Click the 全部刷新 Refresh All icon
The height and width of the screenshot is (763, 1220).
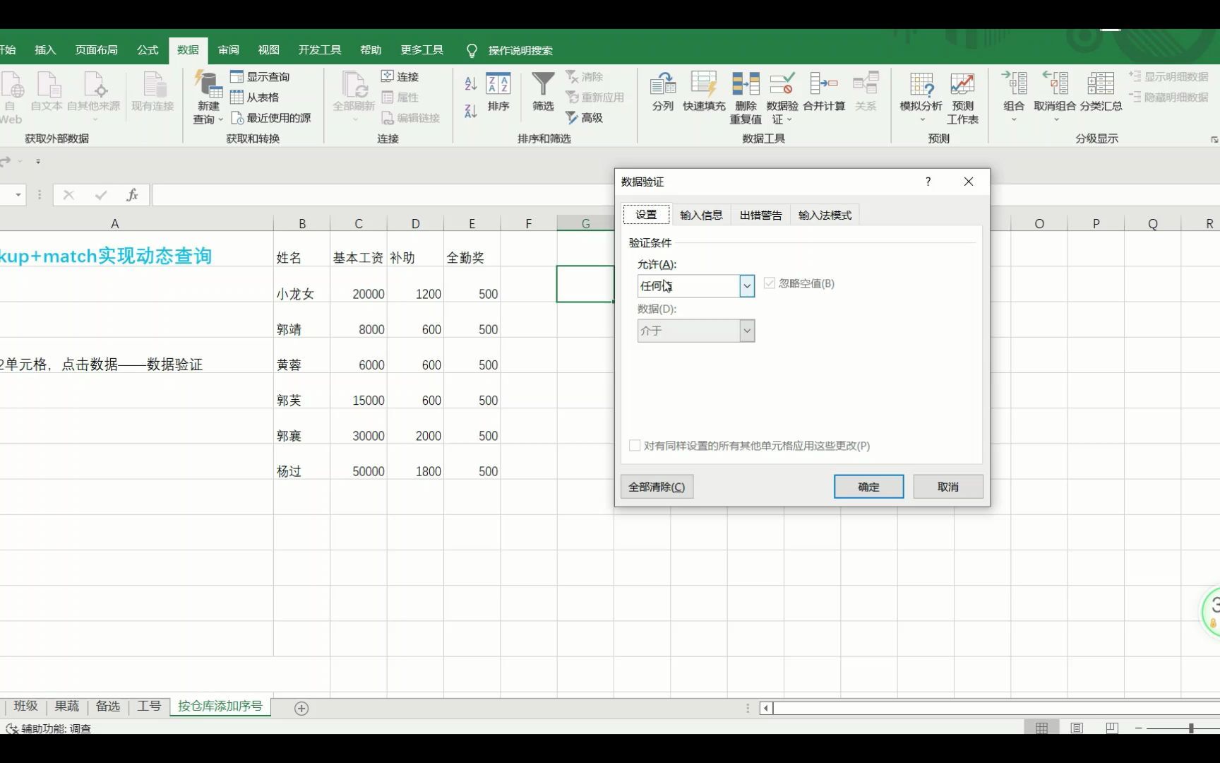pyautogui.click(x=353, y=95)
